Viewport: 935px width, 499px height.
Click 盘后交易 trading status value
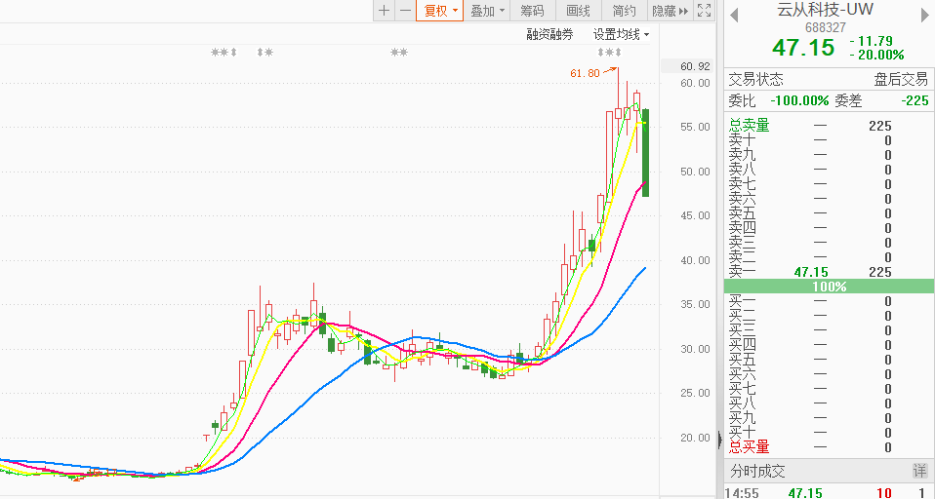901,79
